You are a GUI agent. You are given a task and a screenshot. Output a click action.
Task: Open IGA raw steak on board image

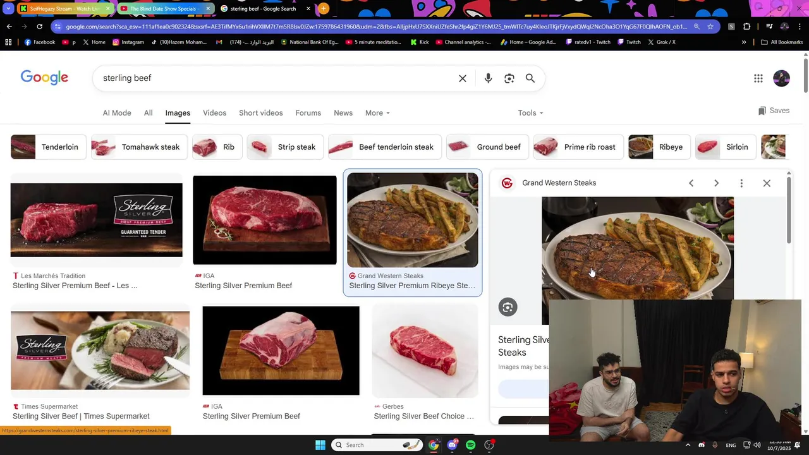pos(265,220)
